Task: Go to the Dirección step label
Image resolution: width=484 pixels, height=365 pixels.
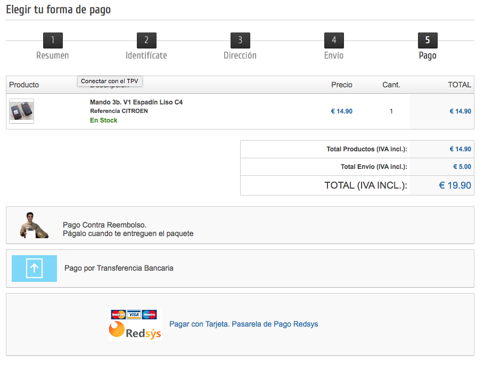Action: pos(240,55)
